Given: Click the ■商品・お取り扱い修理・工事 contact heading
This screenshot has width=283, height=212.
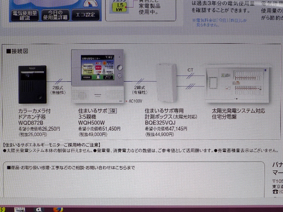Looking at the screenshot, I should tap(71, 168).
